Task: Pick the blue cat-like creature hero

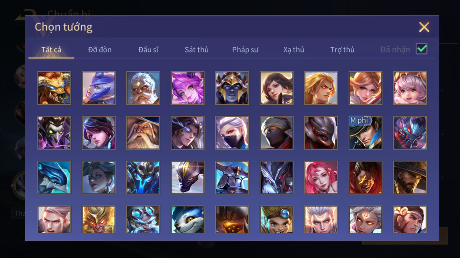Action: tap(188, 219)
